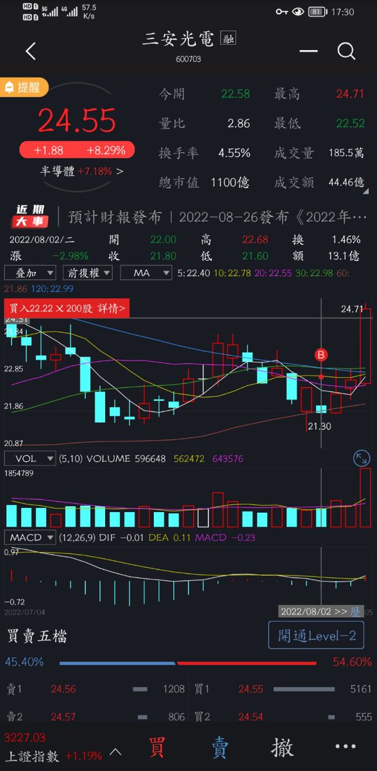Image resolution: width=377 pixels, height=771 pixels.
Task: Tap the back arrow icon
Action: click(x=30, y=51)
